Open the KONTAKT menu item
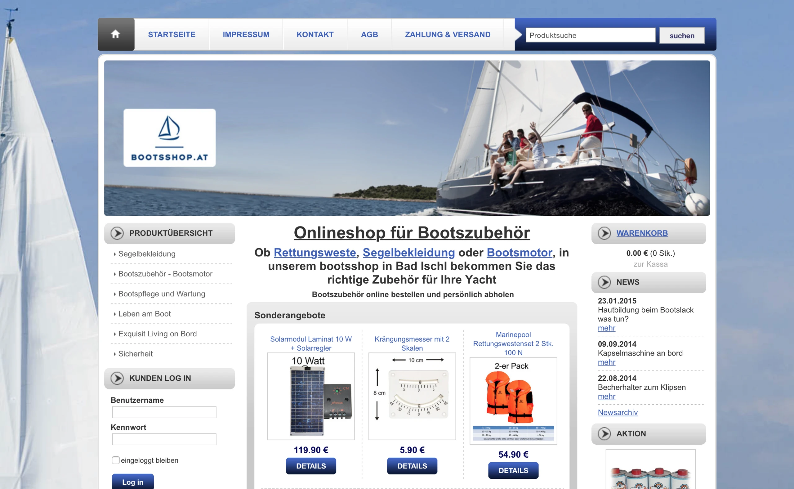Image resolution: width=794 pixels, height=489 pixels. [x=315, y=34]
